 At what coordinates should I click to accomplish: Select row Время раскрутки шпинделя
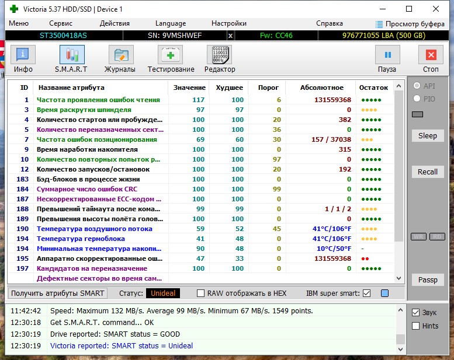200,110
